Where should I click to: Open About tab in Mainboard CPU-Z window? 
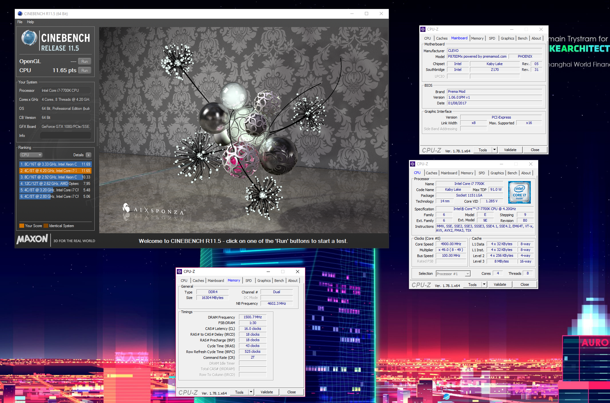tap(536, 38)
